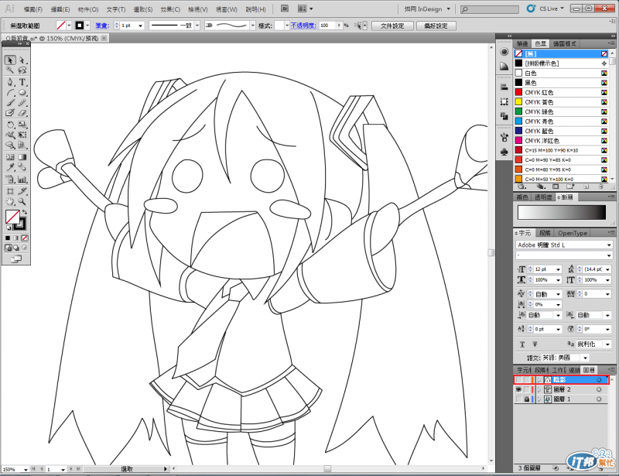Open the 視窗(W) menu
This screenshot has height=476, width=619.
point(227,9)
